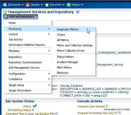Image resolution: width=131 pixels, height=115 pixels.
Task: Expand the Members submenu arrow
Action: pyautogui.click(x=49, y=51)
